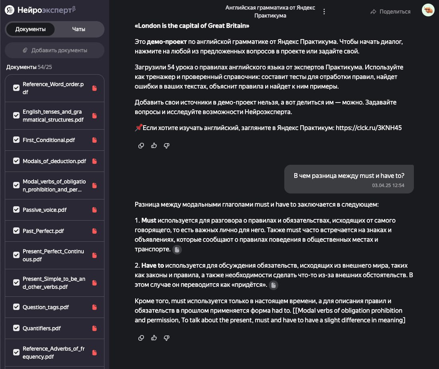
Task: Toggle Question_tags.pdf checkbox
Action: tap(16, 307)
